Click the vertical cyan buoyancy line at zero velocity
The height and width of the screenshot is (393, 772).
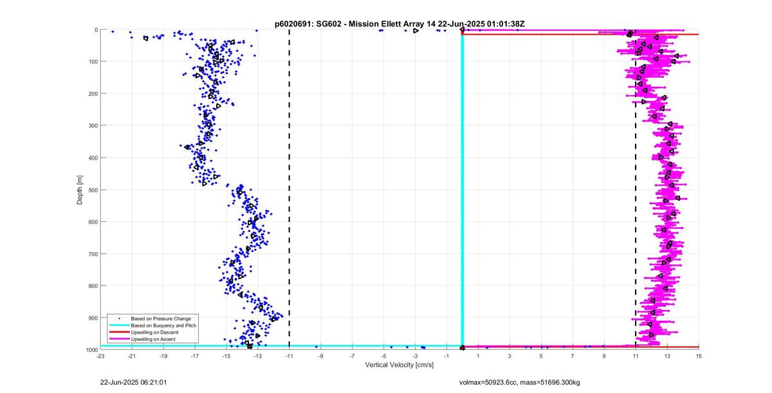pyautogui.click(x=463, y=189)
